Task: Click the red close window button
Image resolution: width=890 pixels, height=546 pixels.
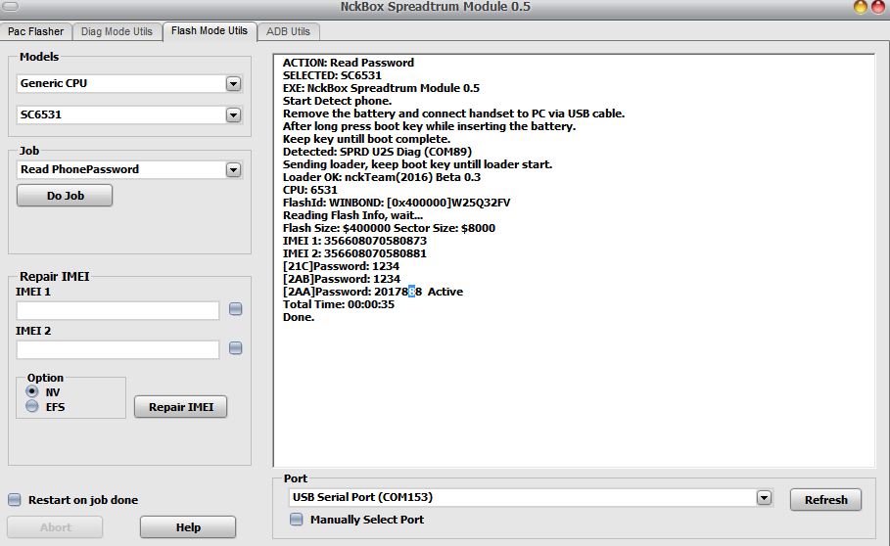Action: [877, 7]
